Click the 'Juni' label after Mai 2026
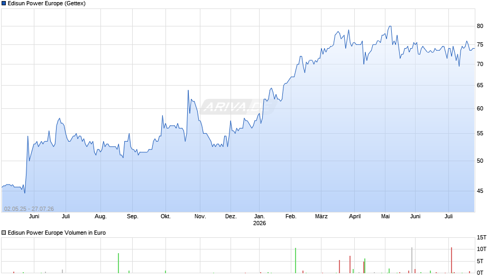This screenshot has height=278, width=497. [415, 216]
